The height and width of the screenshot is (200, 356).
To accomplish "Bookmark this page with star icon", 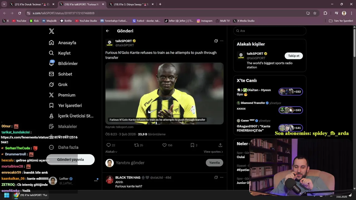I will 315,13.
